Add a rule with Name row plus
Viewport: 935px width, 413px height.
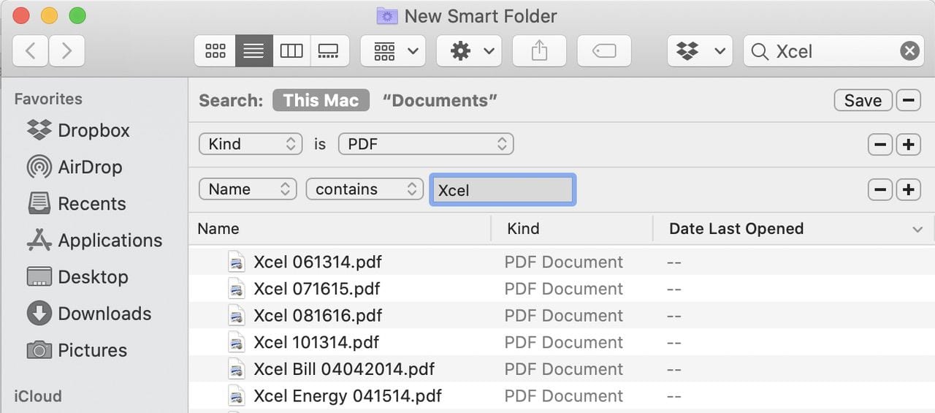click(x=908, y=189)
